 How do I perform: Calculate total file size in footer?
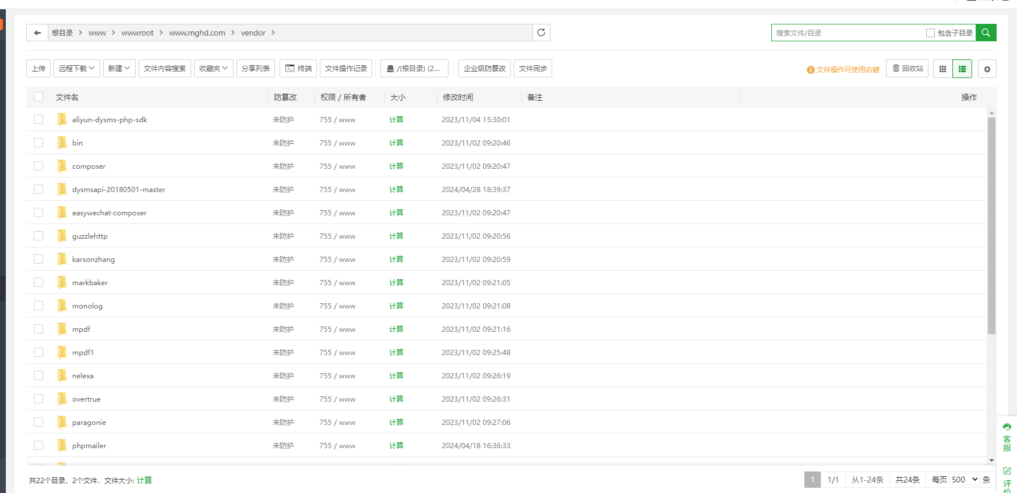point(144,480)
